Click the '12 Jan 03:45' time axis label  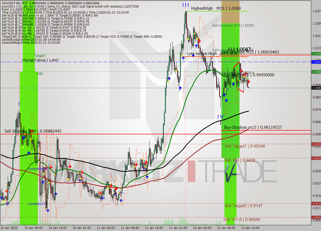pos(202,228)
